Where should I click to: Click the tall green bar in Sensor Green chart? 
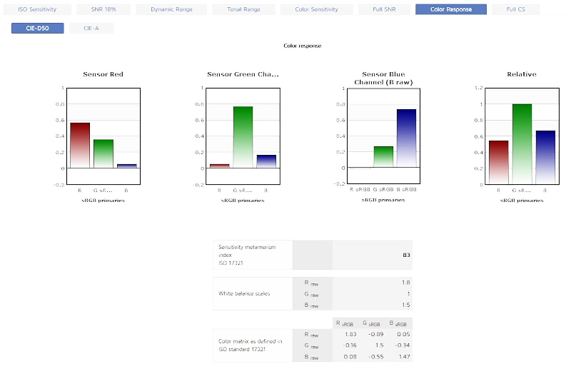click(x=243, y=137)
